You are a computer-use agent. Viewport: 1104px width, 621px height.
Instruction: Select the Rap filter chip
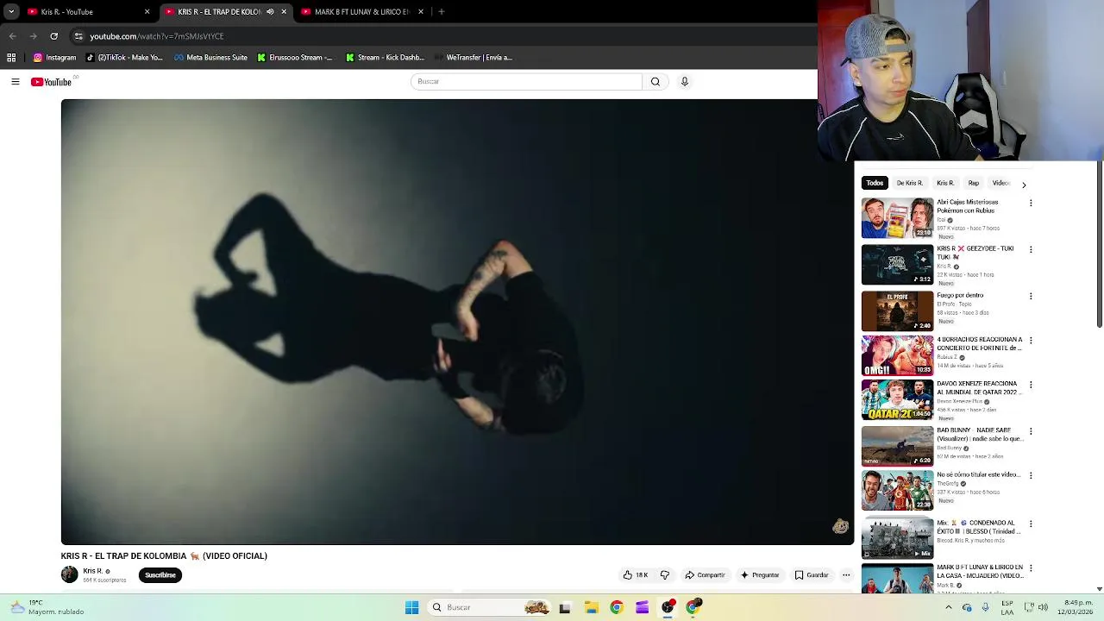[x=974, y=183]
